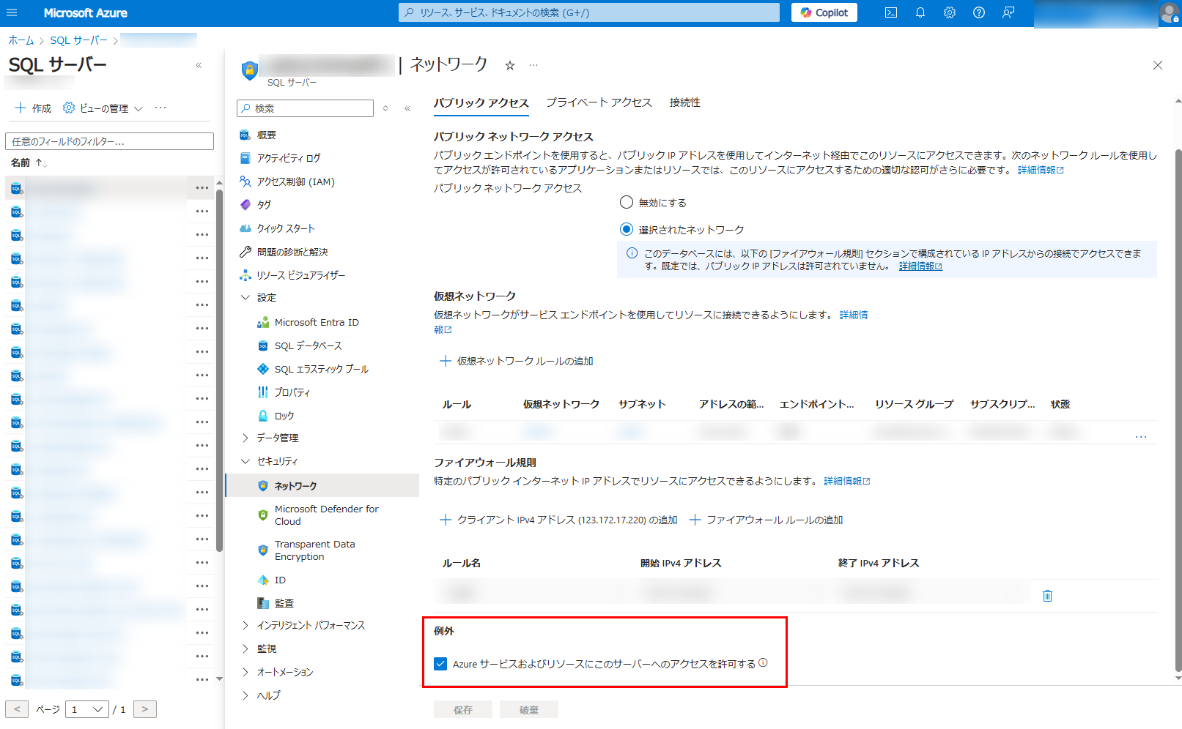Open プロパティ

click(x=292, y=393)
